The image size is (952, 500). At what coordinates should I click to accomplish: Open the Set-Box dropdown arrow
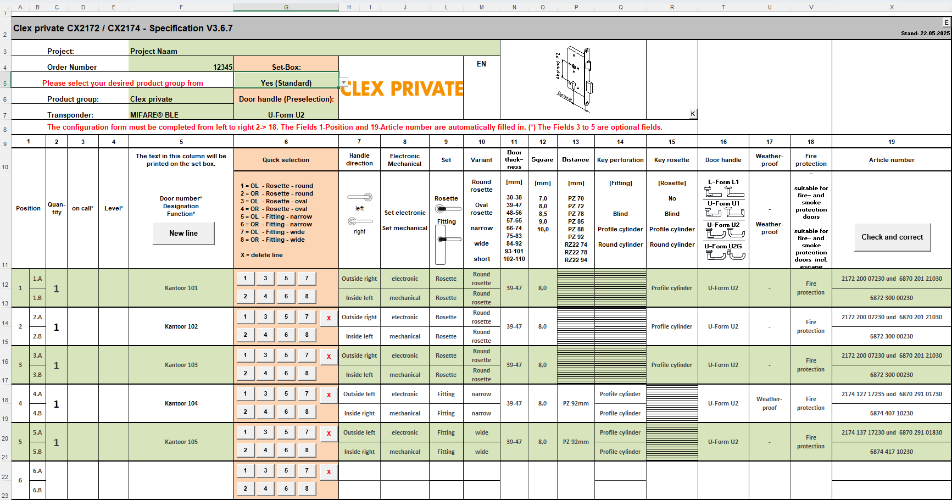click(344, 83)
